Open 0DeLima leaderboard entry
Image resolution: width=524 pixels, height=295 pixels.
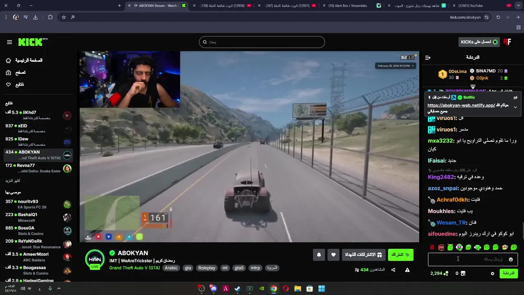pos(453,74)
